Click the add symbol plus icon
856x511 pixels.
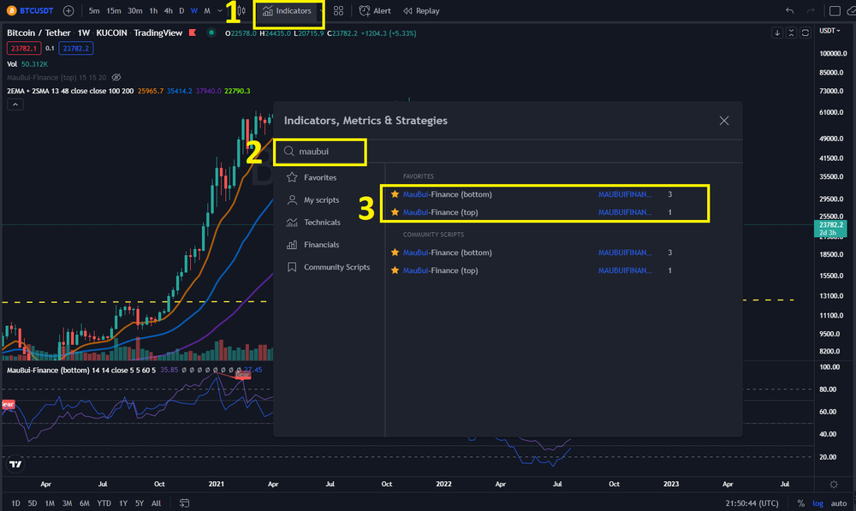[x=68, y=11]
